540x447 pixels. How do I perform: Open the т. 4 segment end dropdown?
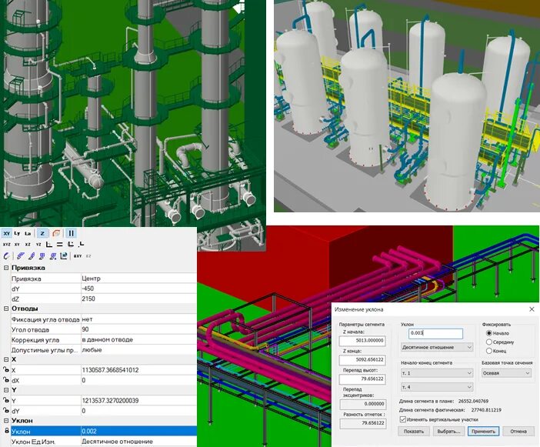tap(437, 387)
